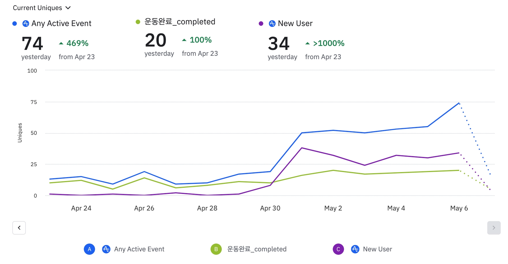Click the green up arrow next to 100%
The image size is (508, 264).
(x=184, y=40)
